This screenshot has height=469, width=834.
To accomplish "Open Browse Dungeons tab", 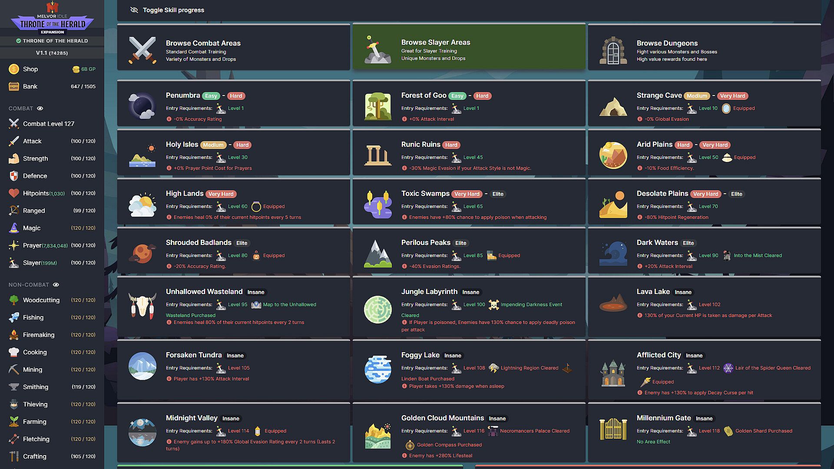I will [x=704, y=47].
